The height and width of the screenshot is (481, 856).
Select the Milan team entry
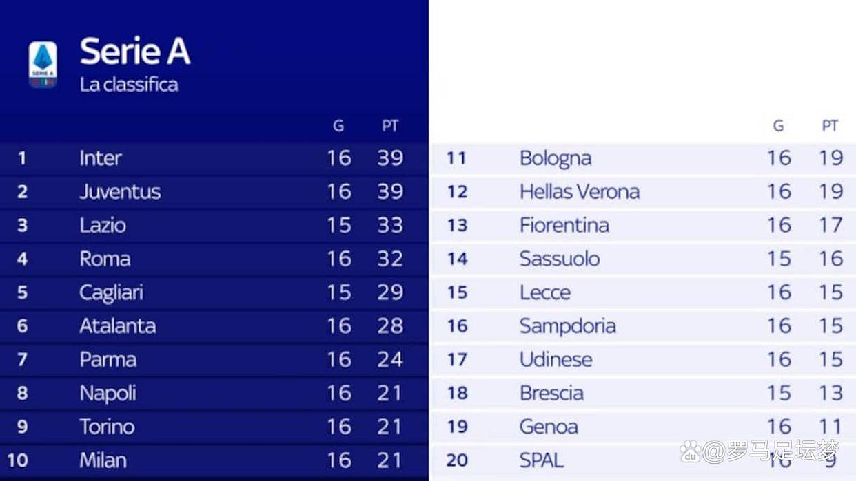pyautogui.click(x=103, y=460)
